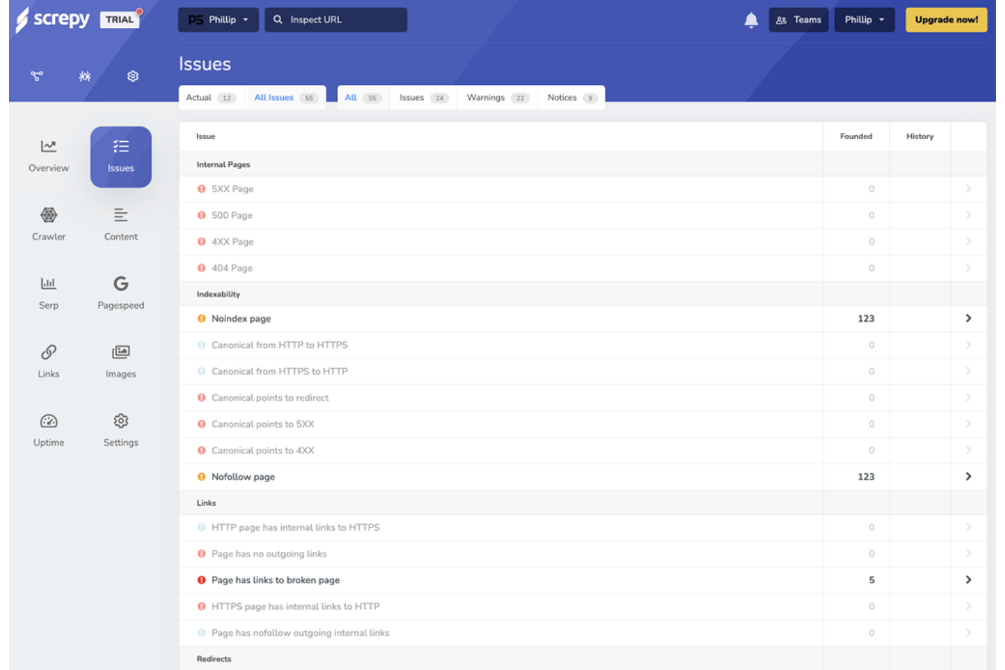
Task: Click the notifications bell icon
Action: (x=751, y=20)
